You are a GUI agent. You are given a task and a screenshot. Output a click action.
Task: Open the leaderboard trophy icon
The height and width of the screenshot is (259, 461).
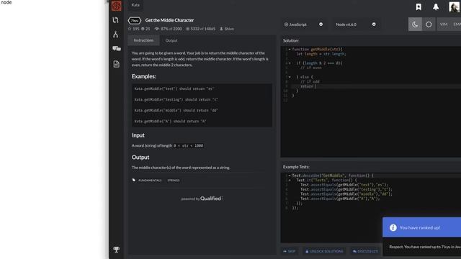point(117,250)
